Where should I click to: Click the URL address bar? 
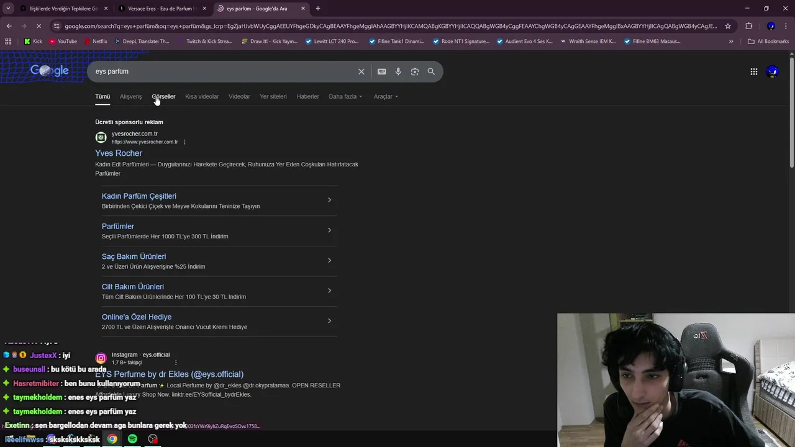[x=391, y=26]
